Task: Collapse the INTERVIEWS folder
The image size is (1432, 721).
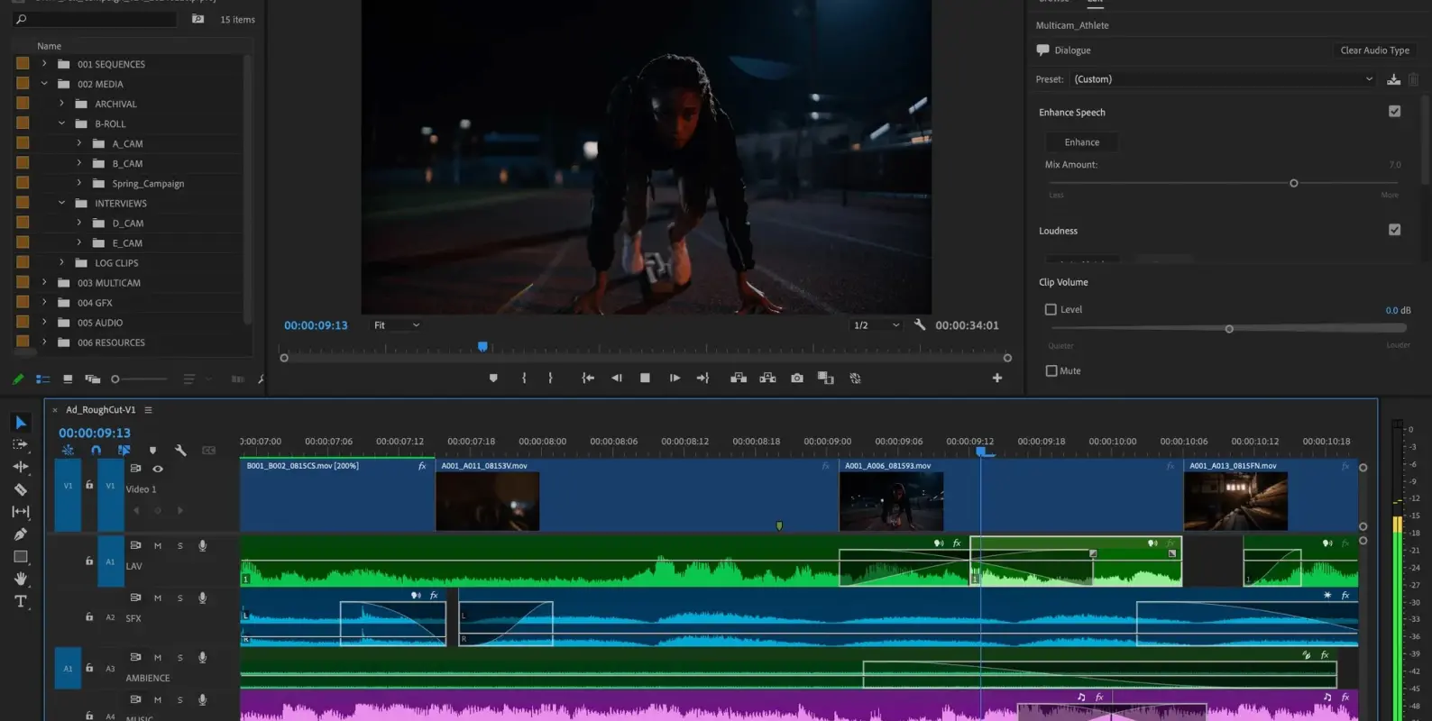Action: [x=61, y=203]
